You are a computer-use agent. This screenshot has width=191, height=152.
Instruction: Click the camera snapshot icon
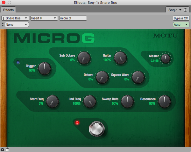(x=2, y=149)
